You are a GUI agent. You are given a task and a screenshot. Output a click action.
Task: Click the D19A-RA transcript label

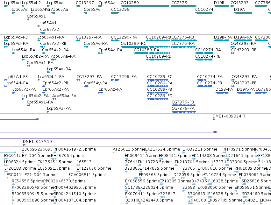243,37
